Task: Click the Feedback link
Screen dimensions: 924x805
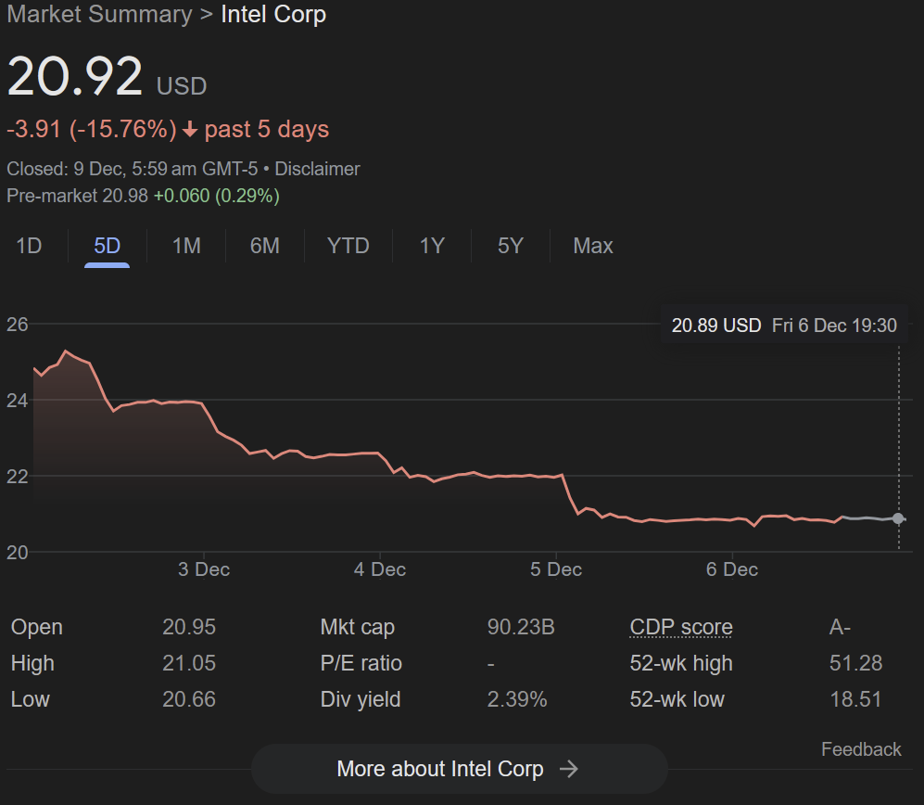Action: click(861, 749)
